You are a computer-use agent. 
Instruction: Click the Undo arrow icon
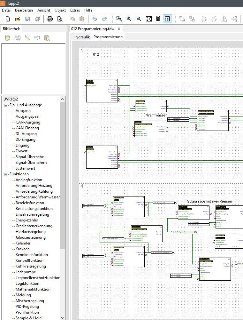point(95,19)
